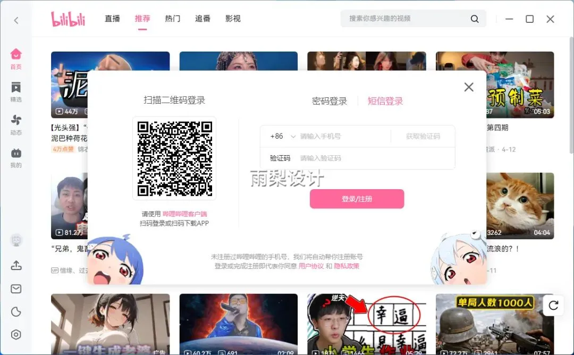Click the 4万点赞 tag
Screen dimensions: 574x355
click(x=63, y=149)
